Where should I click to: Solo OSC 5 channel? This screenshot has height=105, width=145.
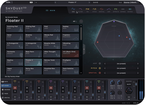click(63, 91)
